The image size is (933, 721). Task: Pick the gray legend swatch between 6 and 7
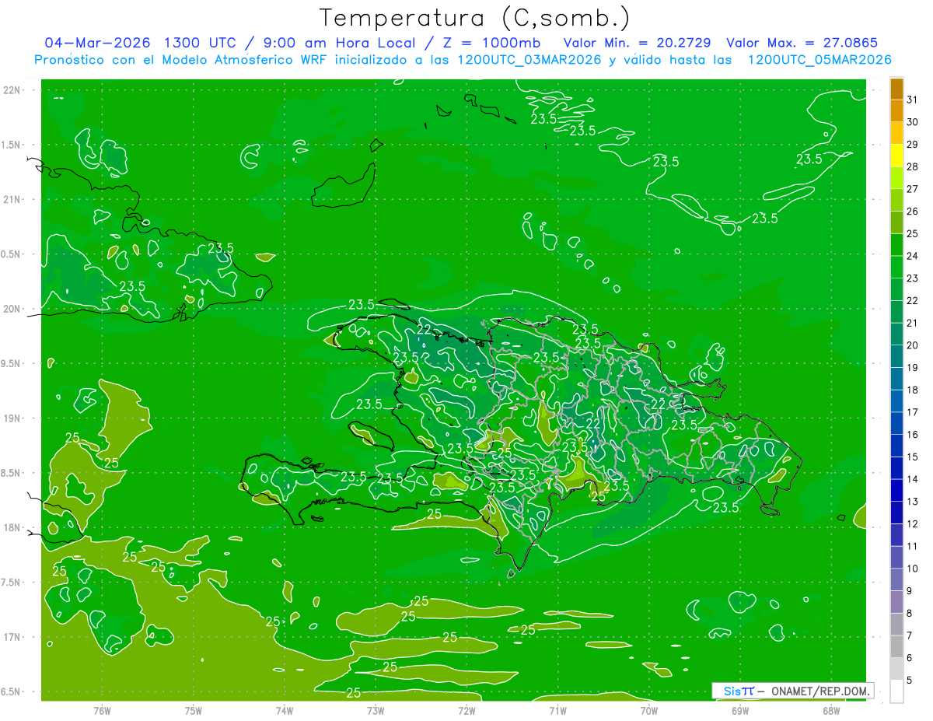click(896, 646)
